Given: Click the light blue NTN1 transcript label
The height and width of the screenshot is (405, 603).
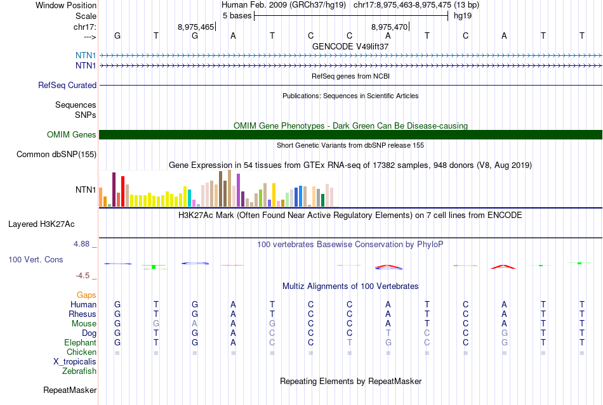Looking at the screenshot, I should point(86,56).
